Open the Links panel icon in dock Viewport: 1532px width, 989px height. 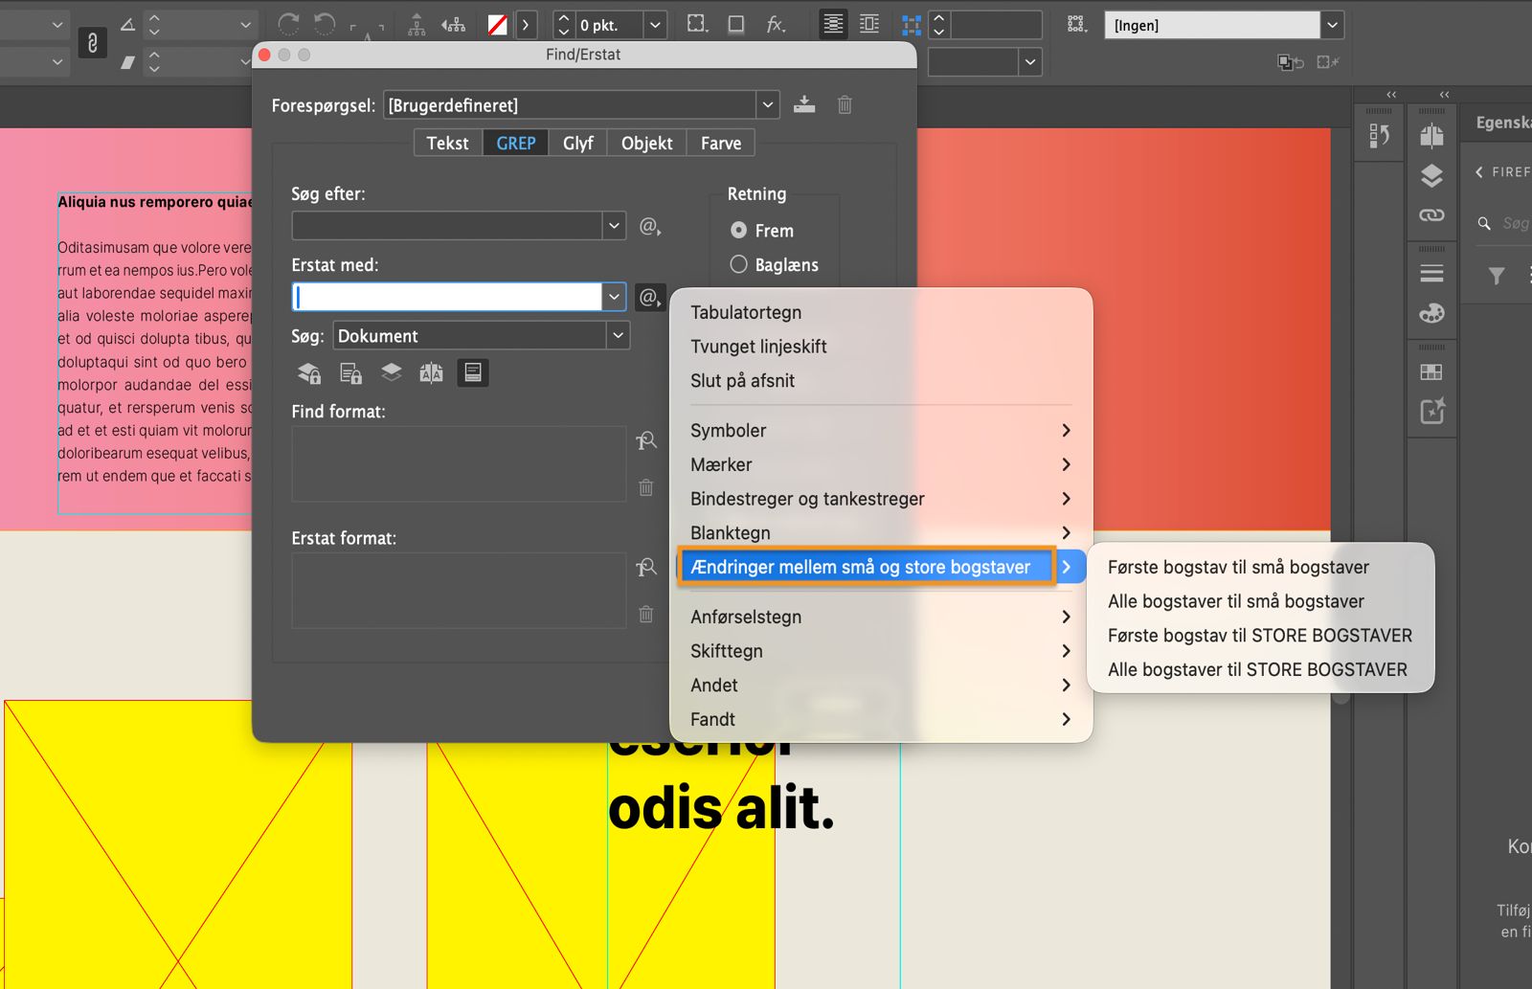pos(1432,215)
